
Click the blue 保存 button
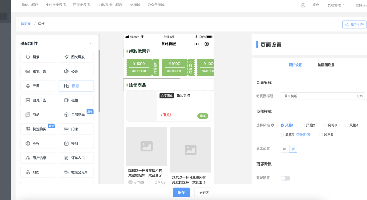(x=181, y=192)
